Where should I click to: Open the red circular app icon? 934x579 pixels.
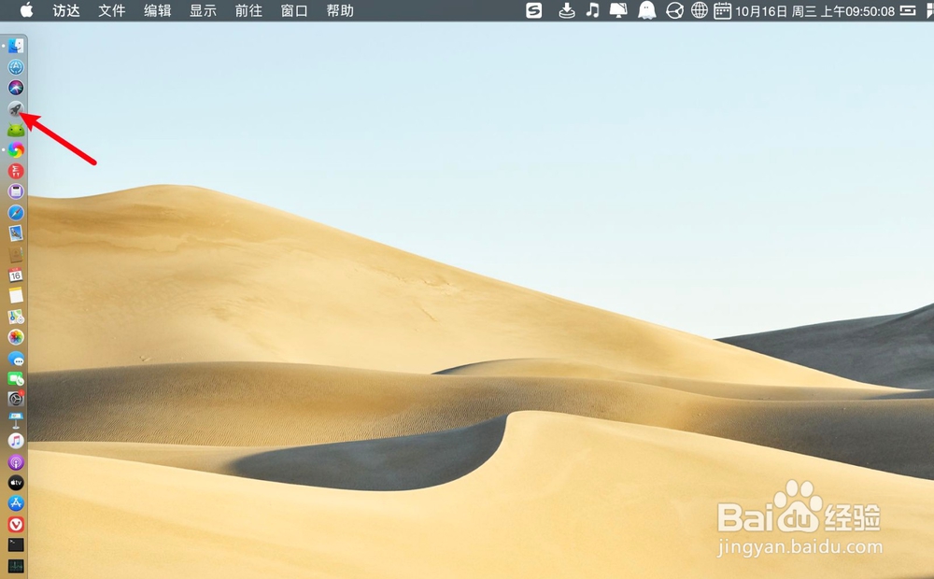point(16,171)
